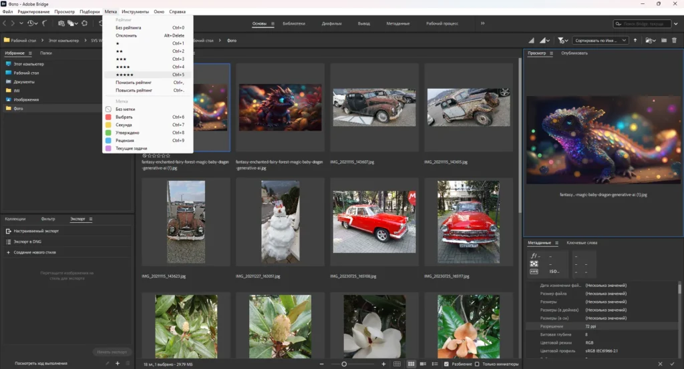Click the search magnifier icon
The width and height of the screenshot is (684, 369).
[618, 23]
